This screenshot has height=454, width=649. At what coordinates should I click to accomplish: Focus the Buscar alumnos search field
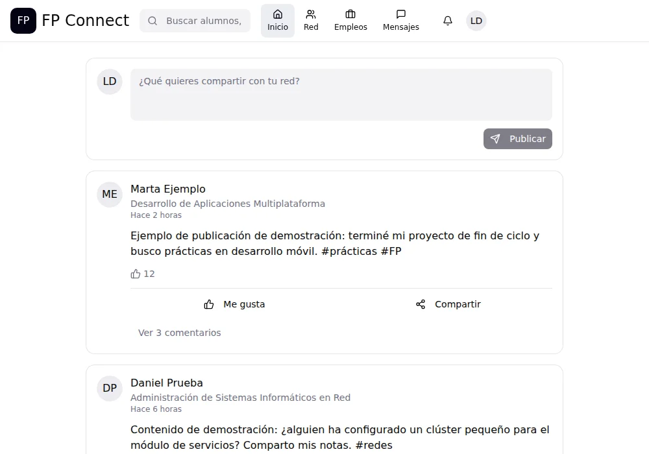tap(195, 21)
